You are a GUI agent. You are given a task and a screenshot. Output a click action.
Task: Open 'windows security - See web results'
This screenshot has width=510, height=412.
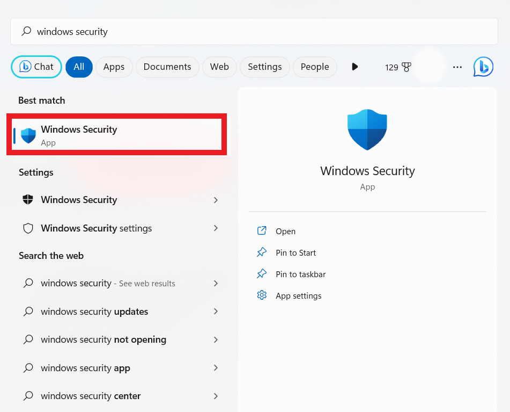click(x=108, y=284)
